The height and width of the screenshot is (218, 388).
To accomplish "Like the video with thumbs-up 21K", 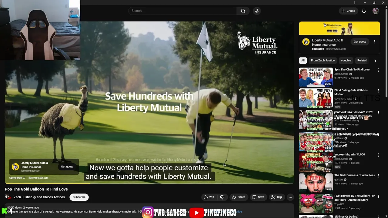I will (209, 197).
